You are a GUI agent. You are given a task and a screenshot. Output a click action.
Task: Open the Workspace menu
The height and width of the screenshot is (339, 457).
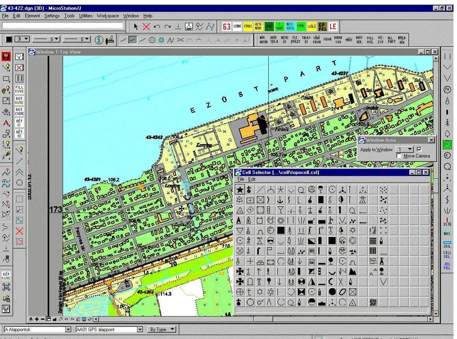(x=108, y=16)
